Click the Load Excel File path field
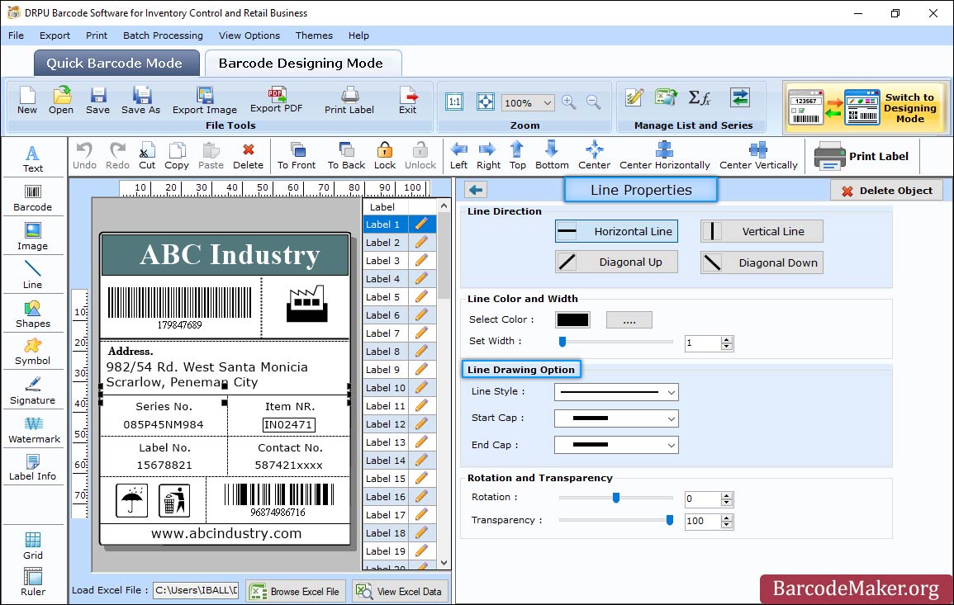 (x=195, y=590)
